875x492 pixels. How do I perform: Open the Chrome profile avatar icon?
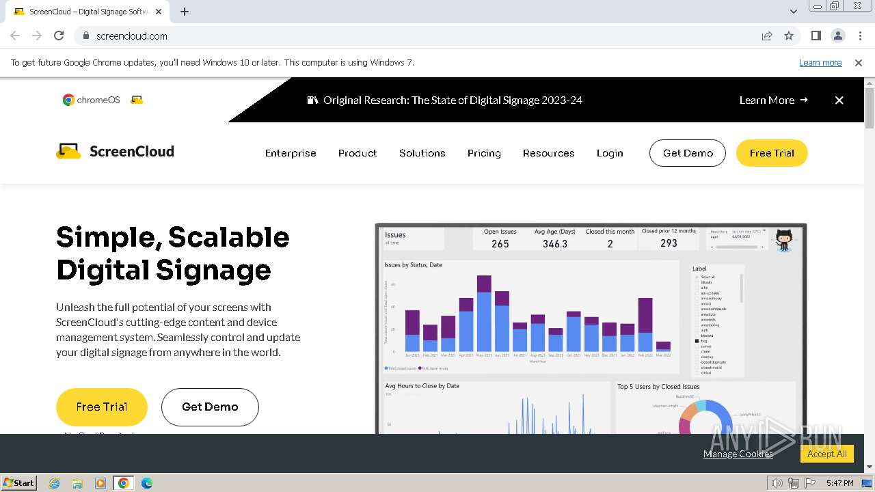[x=837, y=36]
